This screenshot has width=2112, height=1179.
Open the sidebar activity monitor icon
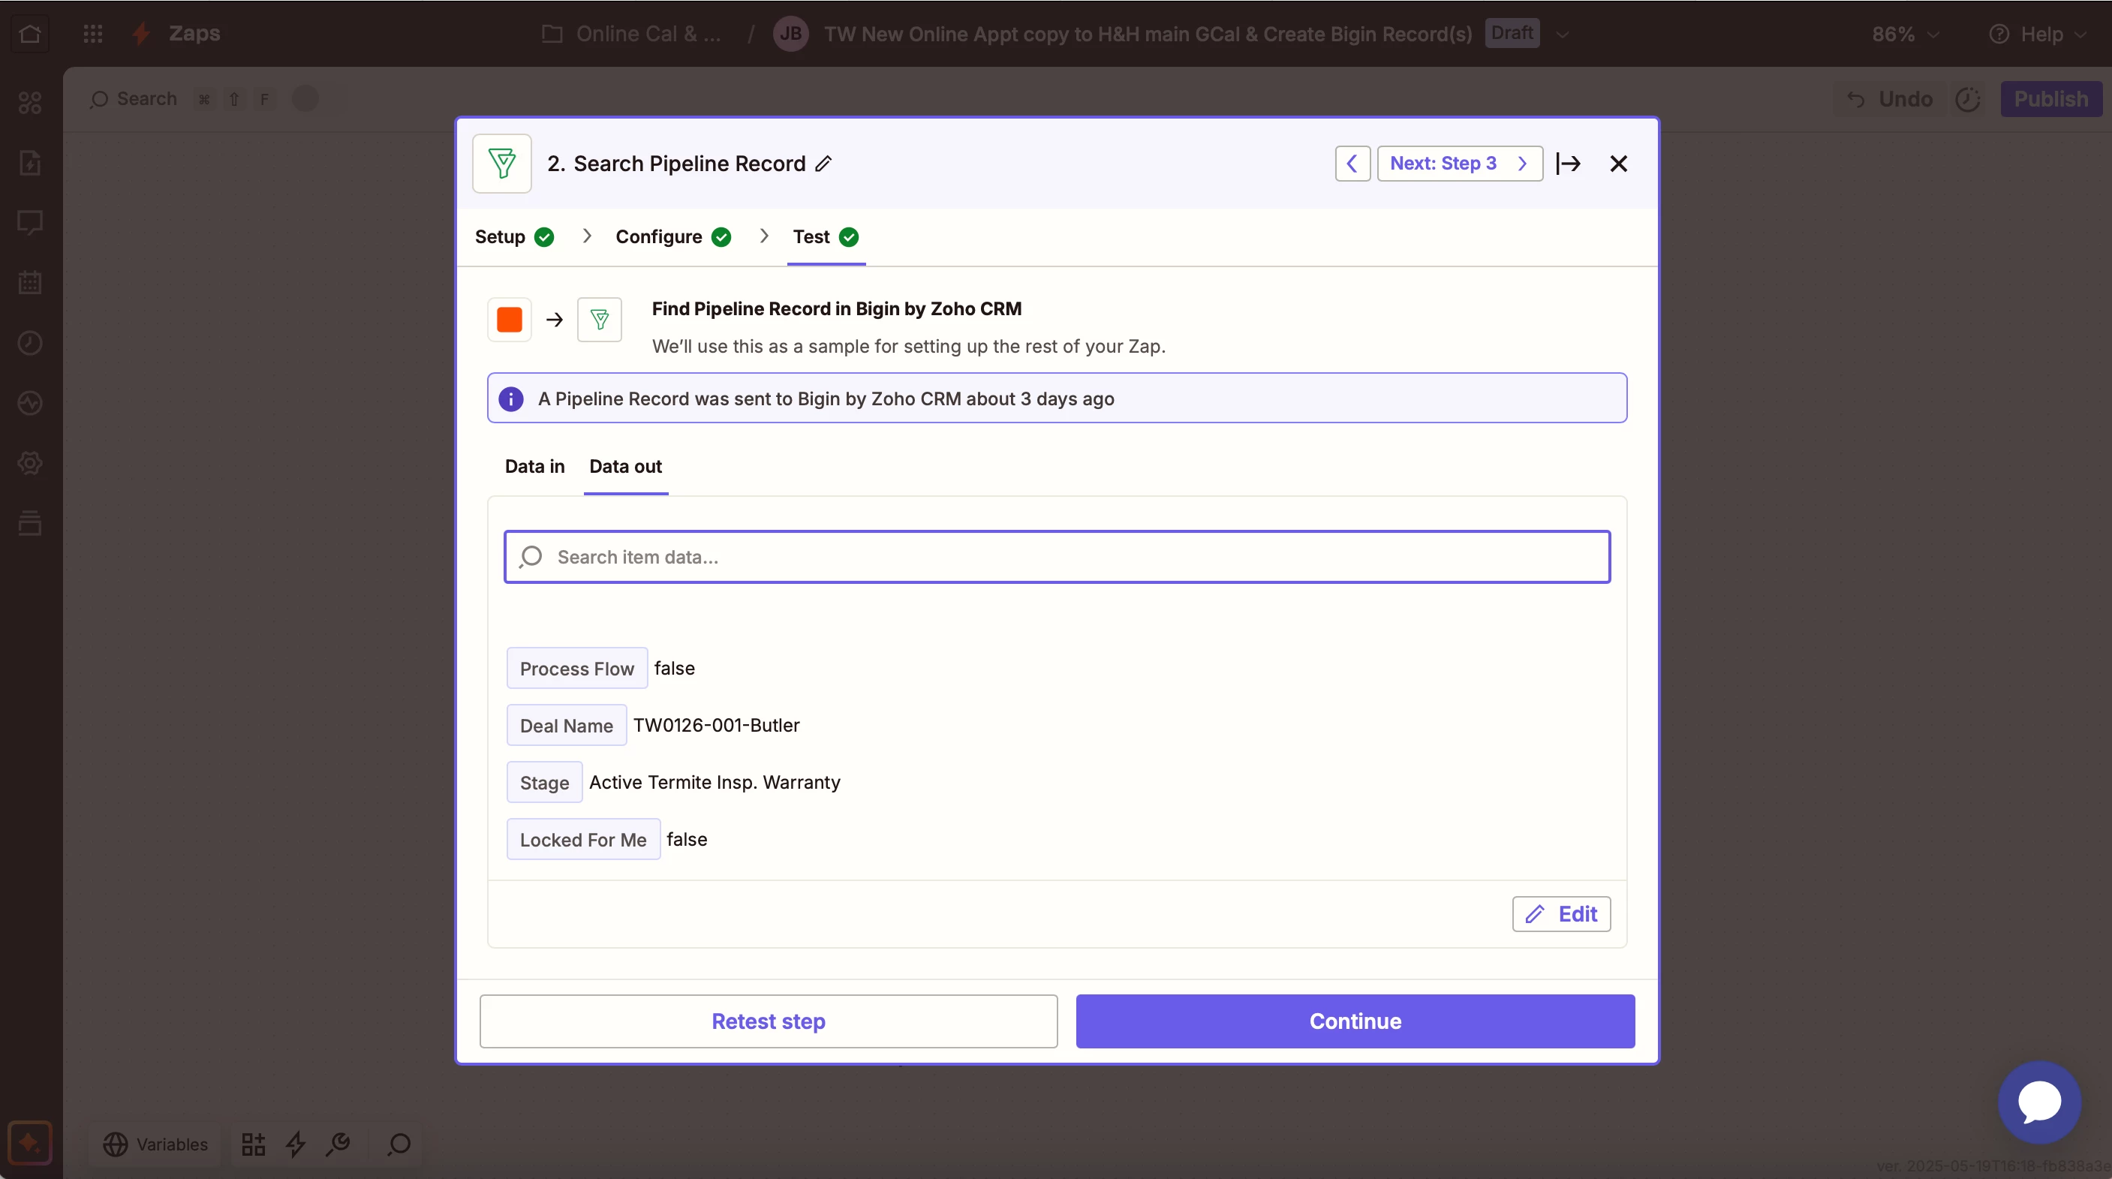tap(30, 402)
